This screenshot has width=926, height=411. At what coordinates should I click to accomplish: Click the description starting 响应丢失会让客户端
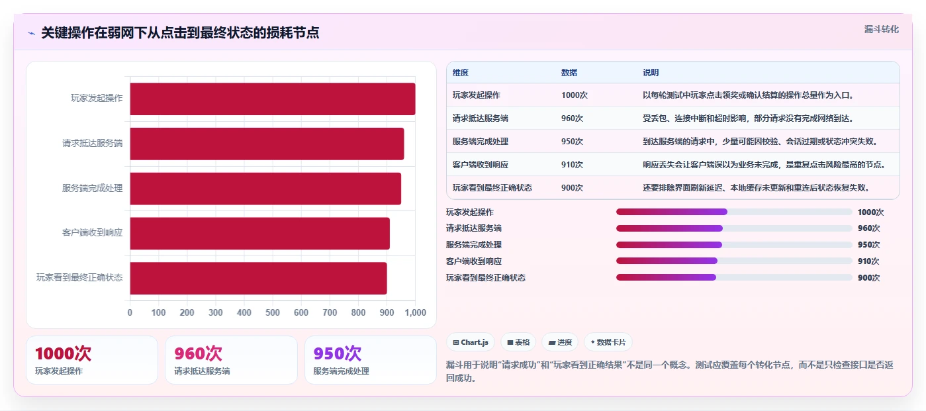click(764, 165)
